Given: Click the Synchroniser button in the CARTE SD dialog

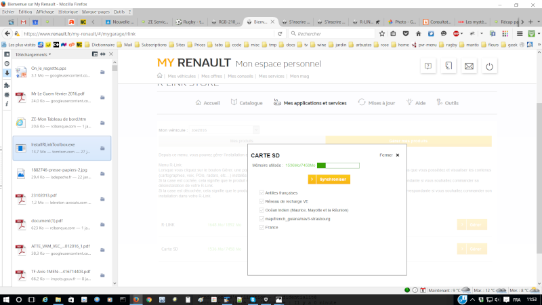Looking at the screenshot, I should [x=329, y=179].
